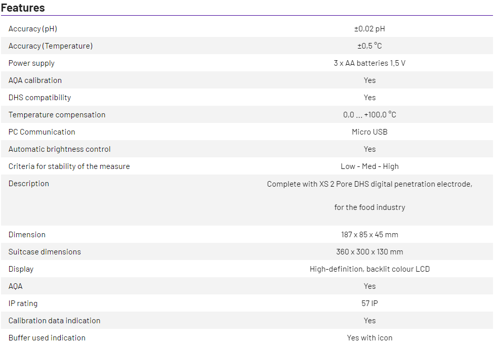Select the Accuracy (Temperature) label

pyautogui.click(x=51, y=46)
